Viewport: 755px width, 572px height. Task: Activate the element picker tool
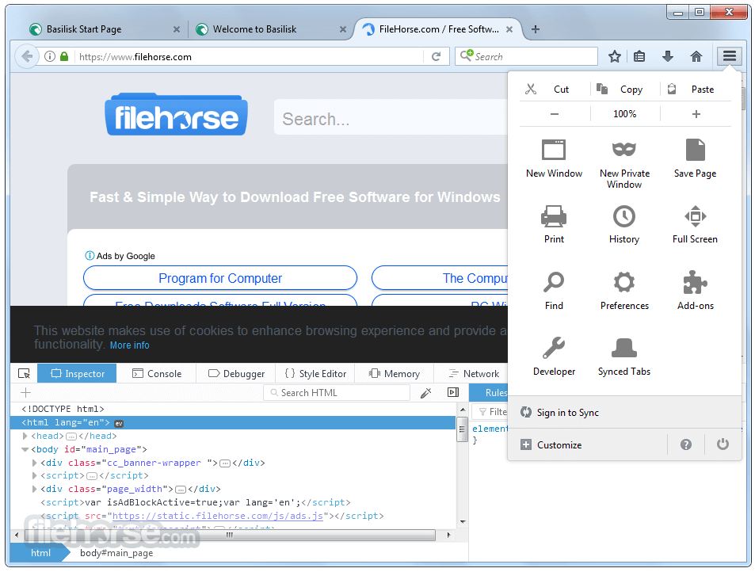[x=24, y=373]
